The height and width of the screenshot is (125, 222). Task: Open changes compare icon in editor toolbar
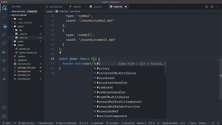(206, 7)
